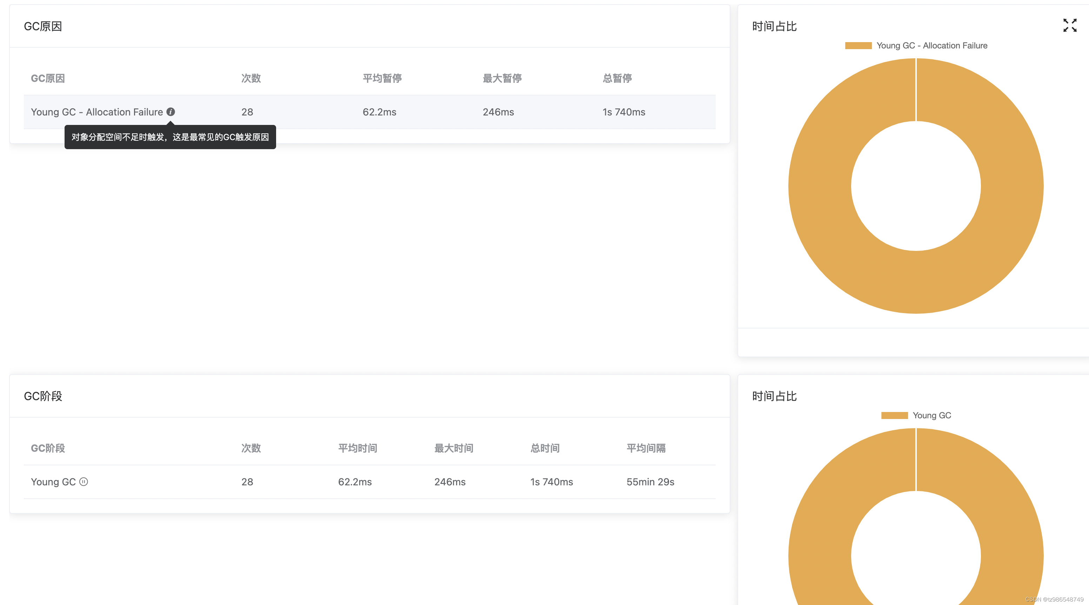The image size is (1089, 605).
Task: Click the '1s 740ms' total pause value
Action: click(624, 112)
